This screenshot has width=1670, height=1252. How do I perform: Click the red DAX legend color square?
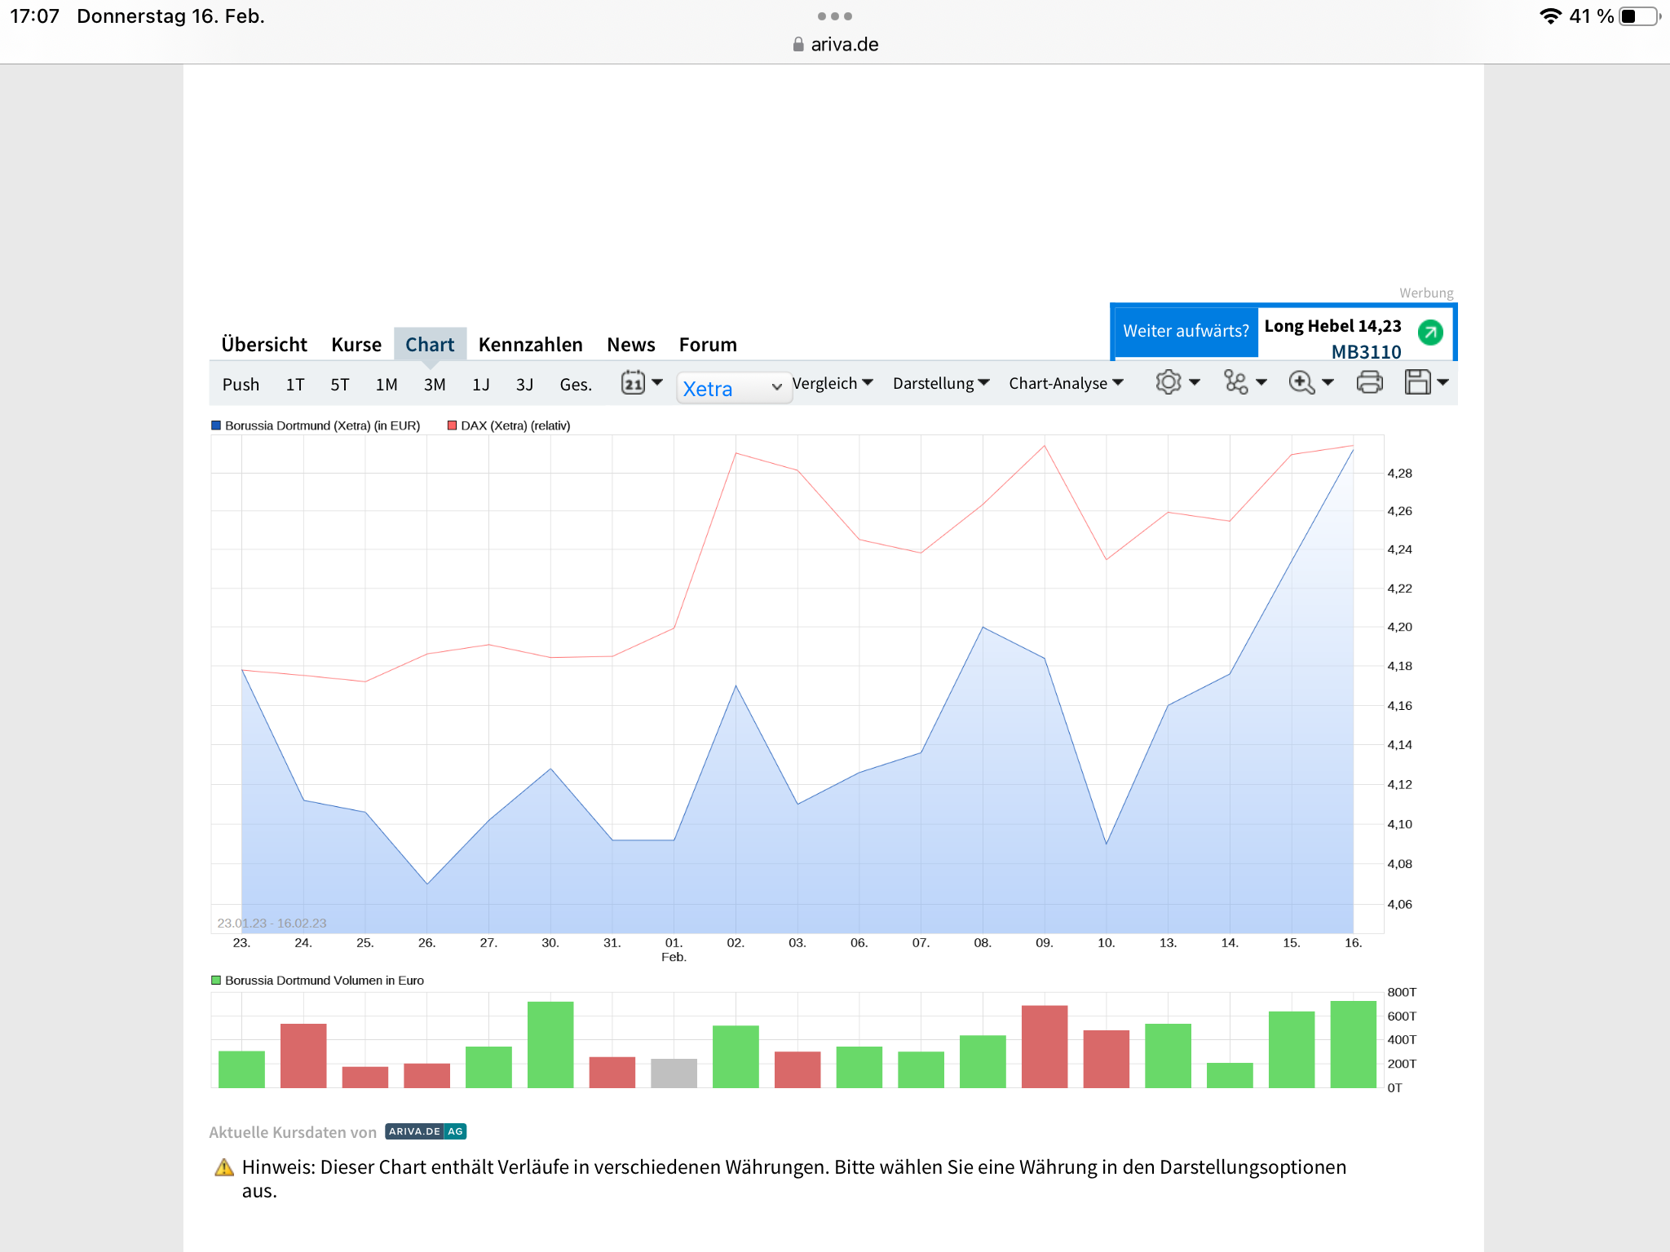pyautogui.click(x=452, y=425)
